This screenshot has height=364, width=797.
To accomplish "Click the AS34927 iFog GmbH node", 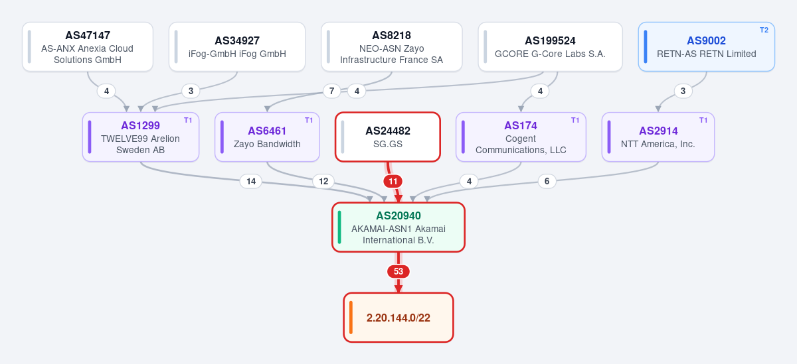I will click(237, 47).
